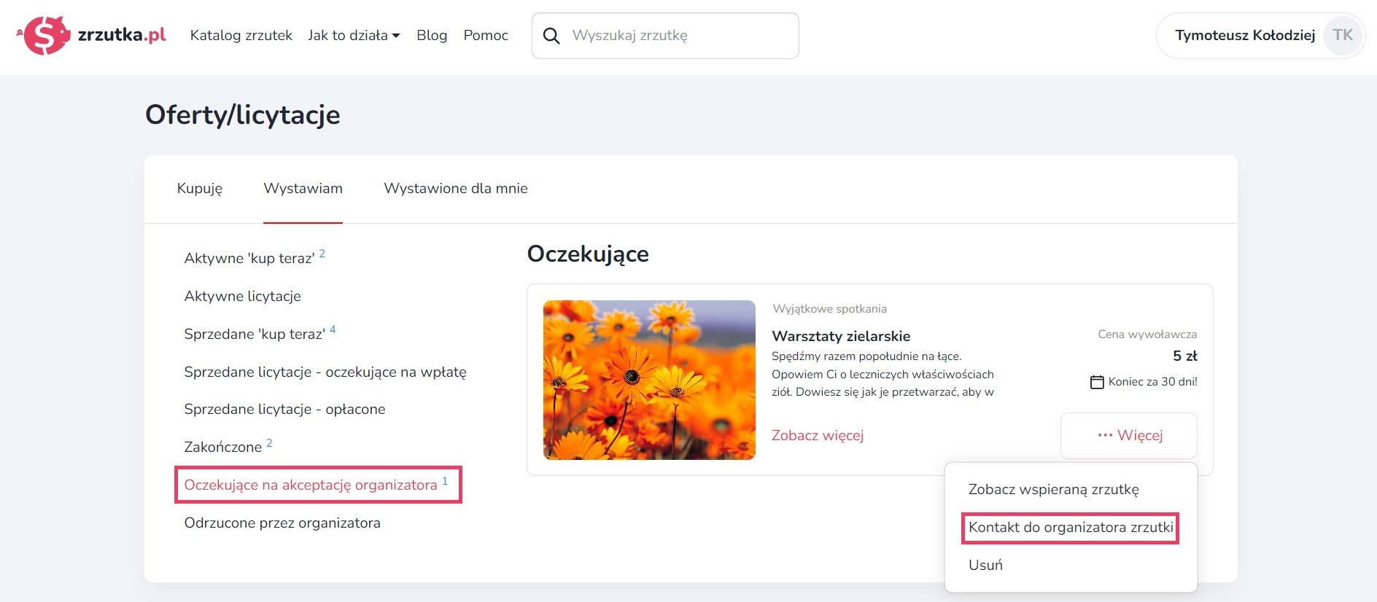This screenshot has width=1377, height=602.
Task: Open the TK user avatar
Action: (1342, 35)
